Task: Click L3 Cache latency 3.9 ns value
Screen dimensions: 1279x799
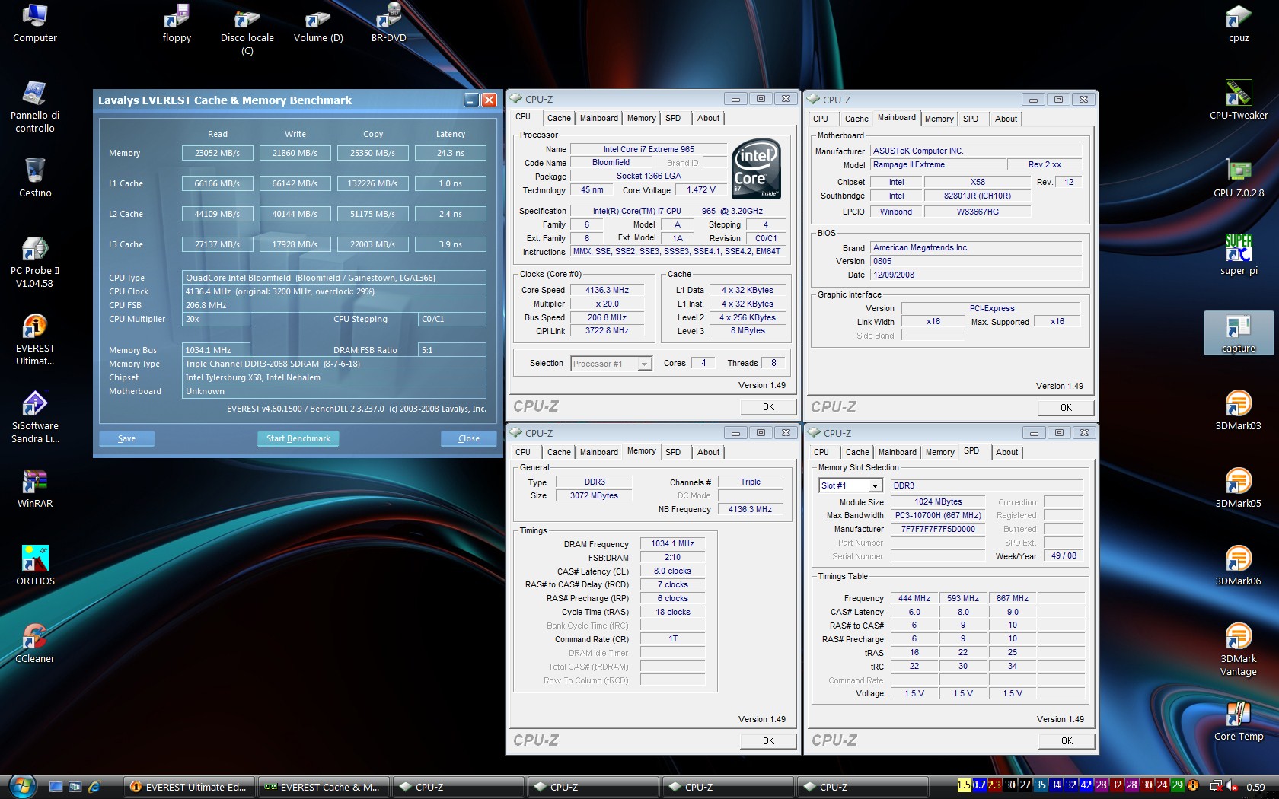Action: [x=450, y=244]
